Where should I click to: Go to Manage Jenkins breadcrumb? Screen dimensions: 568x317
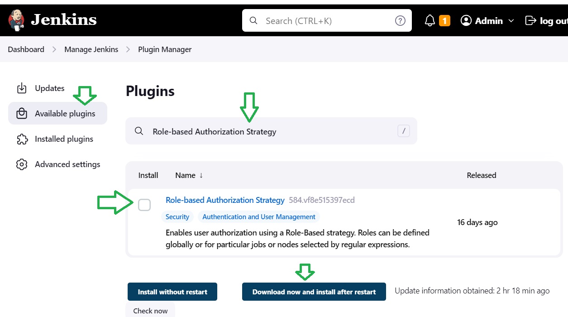[91, 49]
